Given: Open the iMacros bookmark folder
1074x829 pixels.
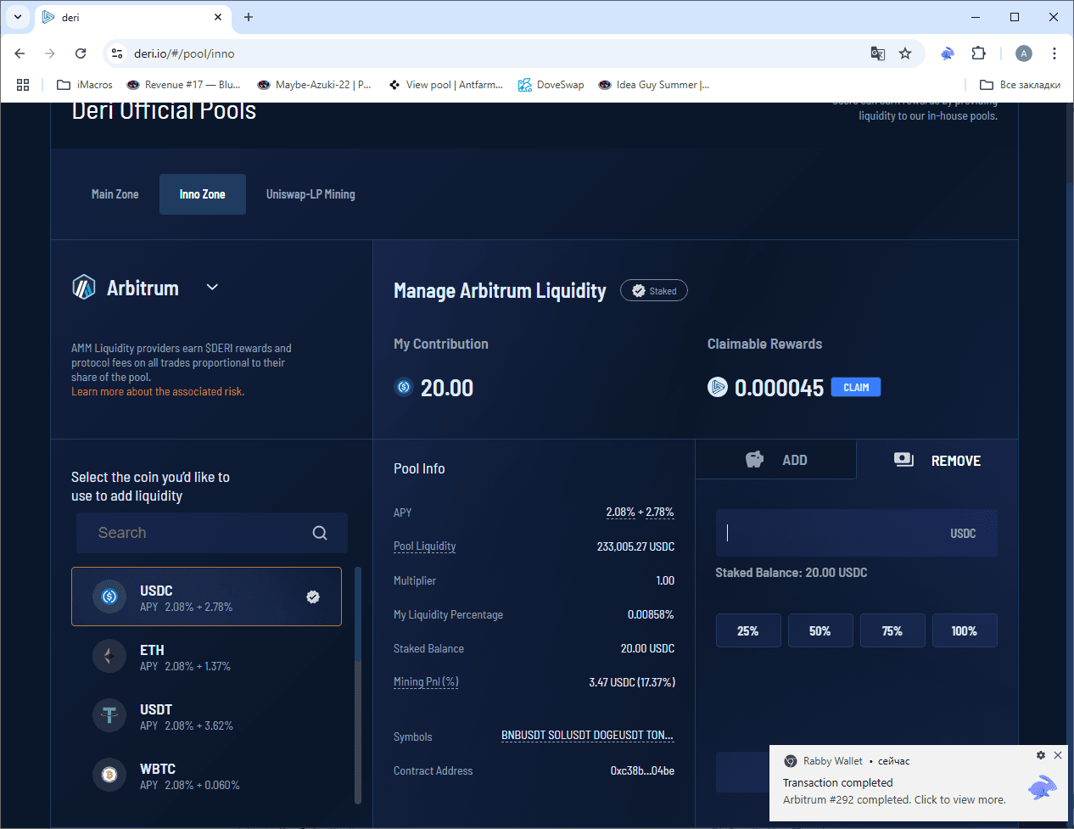Looking at the screenshot, I should tap(84, 85).
